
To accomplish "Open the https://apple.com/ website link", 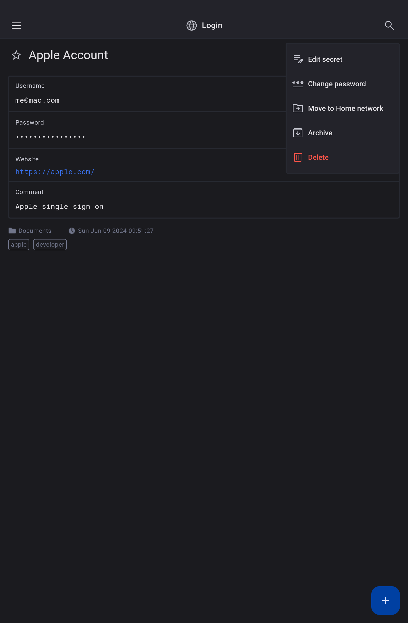I will [55, 172].
